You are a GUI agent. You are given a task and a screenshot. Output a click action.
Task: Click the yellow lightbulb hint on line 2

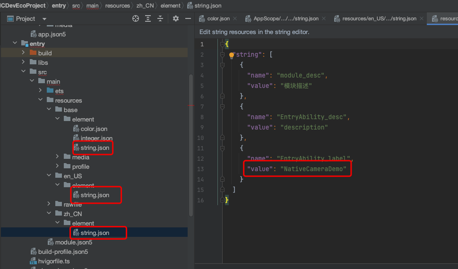232,55
